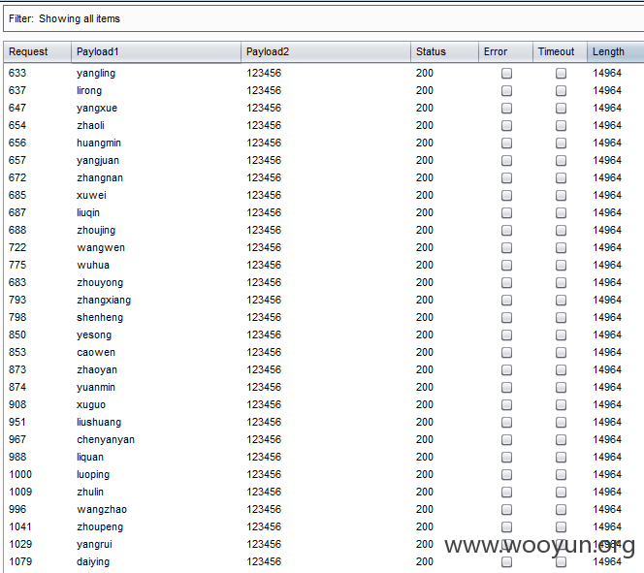Toggle Error checkbox in liuqin row
Image resolution: width=644 pixels, height=573 pixels.
tap(507, 212)
